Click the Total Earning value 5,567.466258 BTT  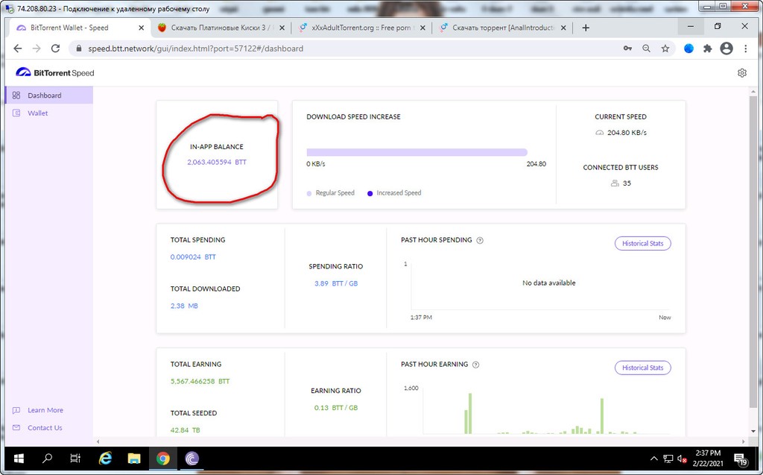coord(200,382)
